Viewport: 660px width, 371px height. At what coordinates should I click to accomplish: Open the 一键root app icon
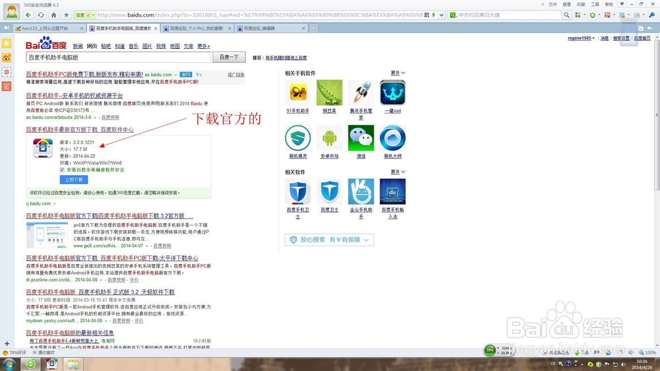pos(393,92)
